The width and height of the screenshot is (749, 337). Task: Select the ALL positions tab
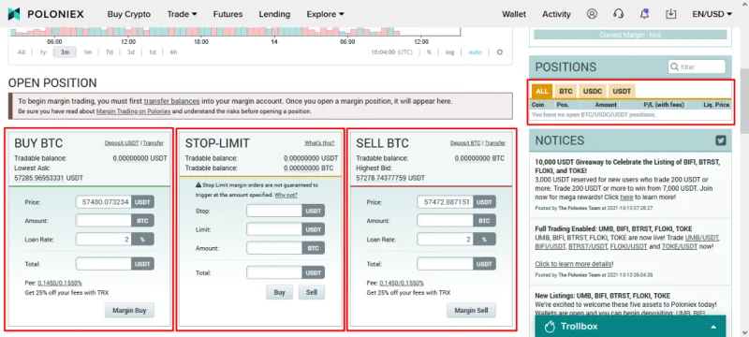click(x=542, y=91)
